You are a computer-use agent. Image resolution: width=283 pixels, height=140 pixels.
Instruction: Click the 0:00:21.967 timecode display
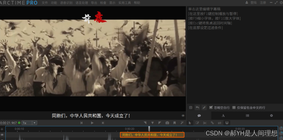9,123
